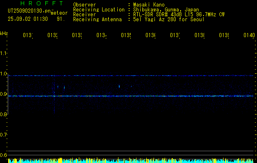Click the Receiver label
The height and width of the screenshot is (163, 257).
85,15
